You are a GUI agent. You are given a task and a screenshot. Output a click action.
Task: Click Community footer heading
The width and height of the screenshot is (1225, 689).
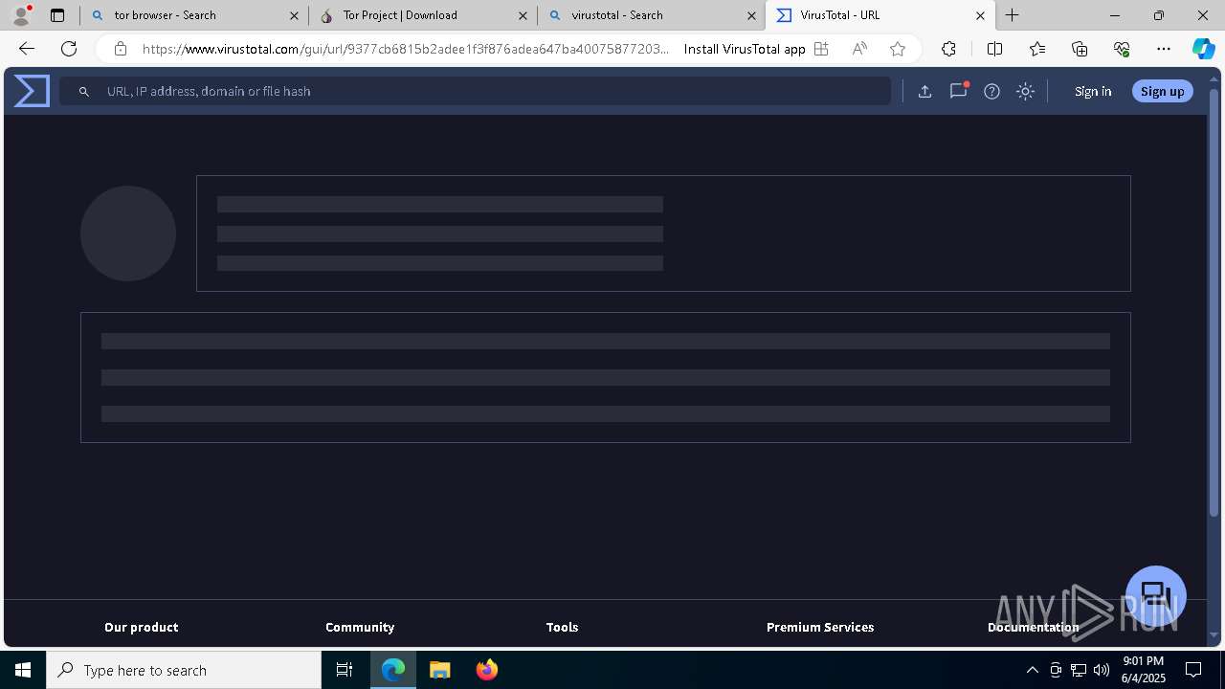point(360,627)
